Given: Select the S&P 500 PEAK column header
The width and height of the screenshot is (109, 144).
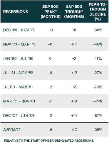Looking at the screenshot, I should click(51, 12).
